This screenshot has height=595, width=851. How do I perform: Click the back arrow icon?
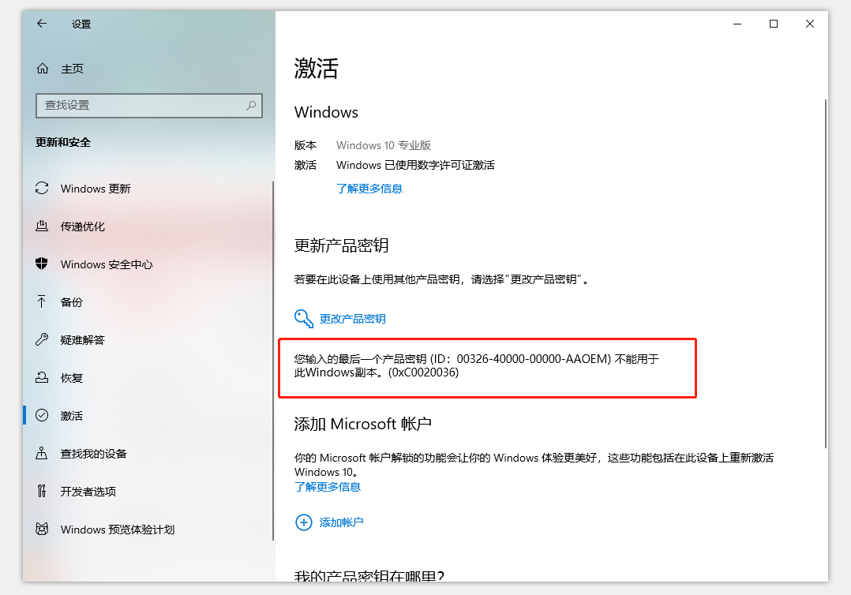[42, 24]
